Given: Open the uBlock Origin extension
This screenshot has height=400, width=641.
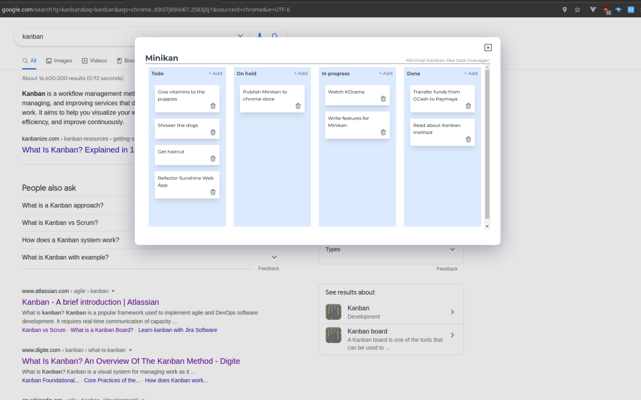Looking at the screenshot, I should [606, 10].
